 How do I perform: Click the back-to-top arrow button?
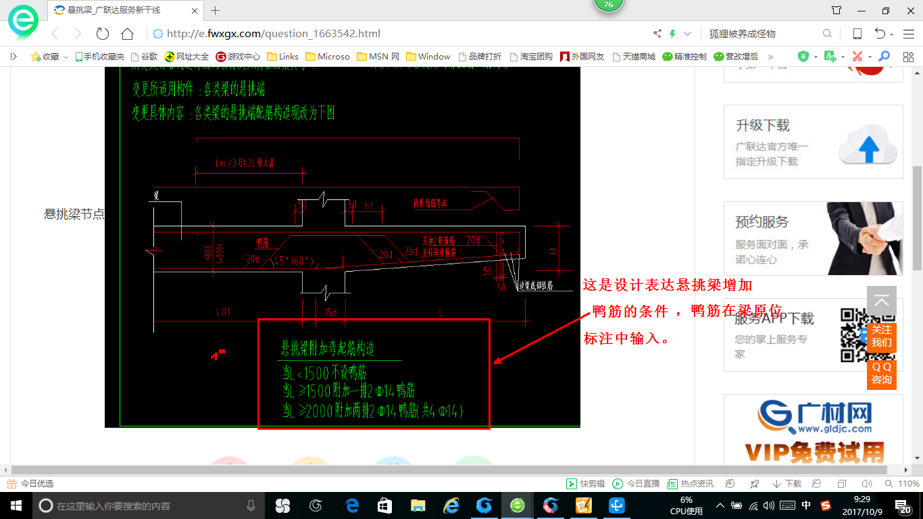coord(882,301)
